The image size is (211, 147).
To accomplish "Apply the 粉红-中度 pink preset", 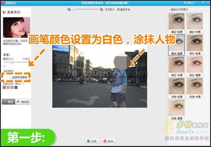I will (x=177, y=66).
